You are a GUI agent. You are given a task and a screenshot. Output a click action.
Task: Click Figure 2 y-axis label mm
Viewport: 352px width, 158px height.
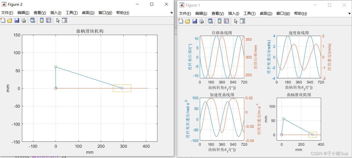point(8,88)
